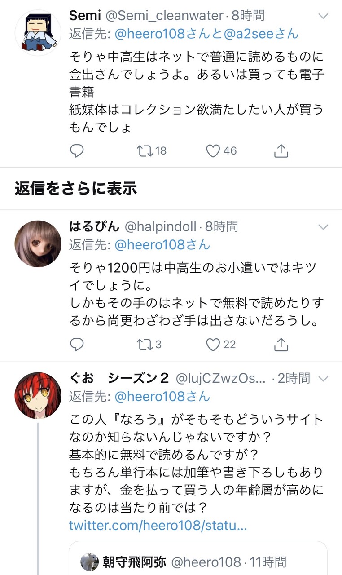View Semi's profile avatar
342x575 pixels.
[x=38, y=33]
